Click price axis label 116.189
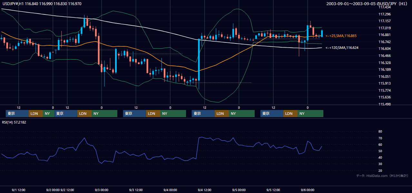The height and width of the screenshot is (193, 412). [384, 69]
